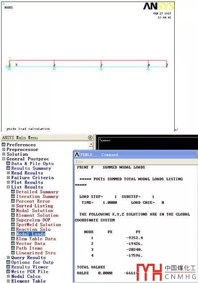The image size is (198, 283).
Task: Open Elem Table Data listing
Action: 36,239
